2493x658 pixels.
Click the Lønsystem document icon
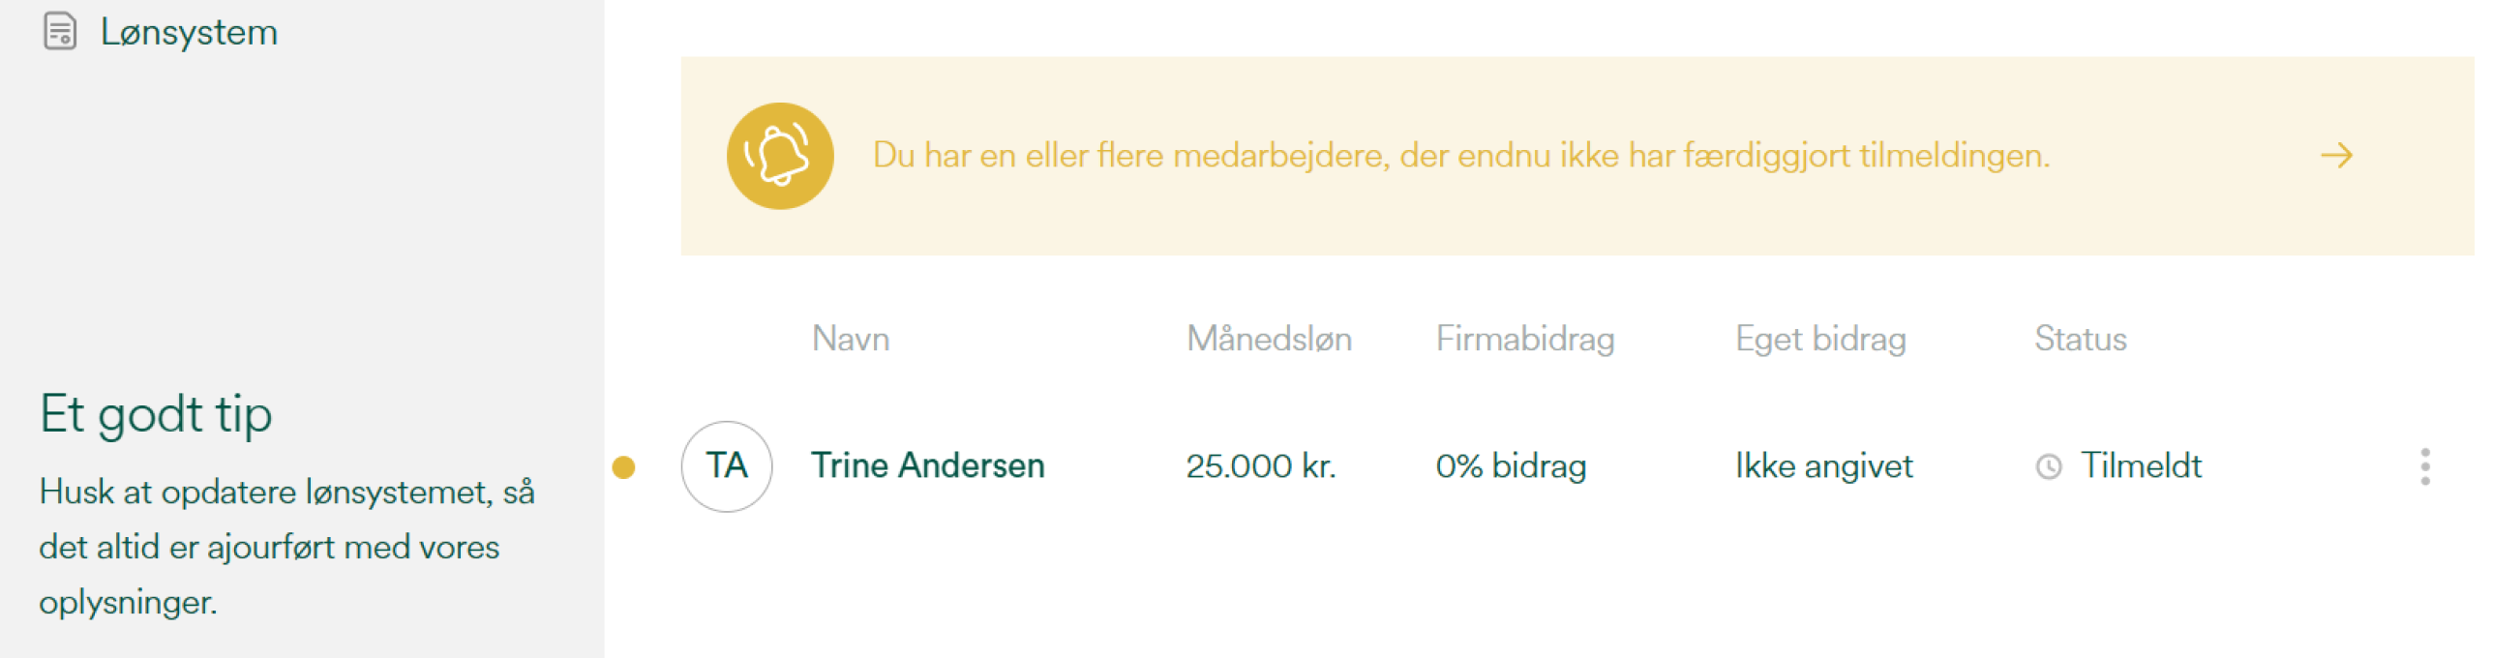[60, 31]
